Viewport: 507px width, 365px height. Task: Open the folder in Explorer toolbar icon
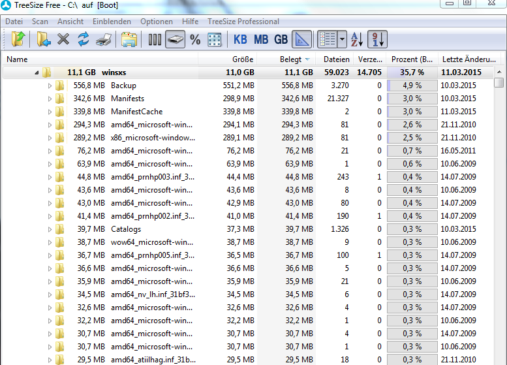click(129, 39)
